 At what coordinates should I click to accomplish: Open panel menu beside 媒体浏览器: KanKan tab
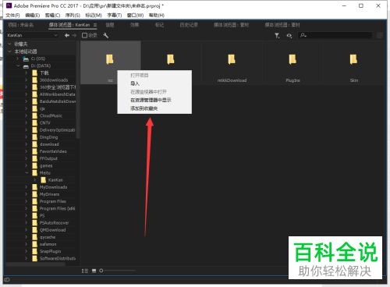coord(95,25)
